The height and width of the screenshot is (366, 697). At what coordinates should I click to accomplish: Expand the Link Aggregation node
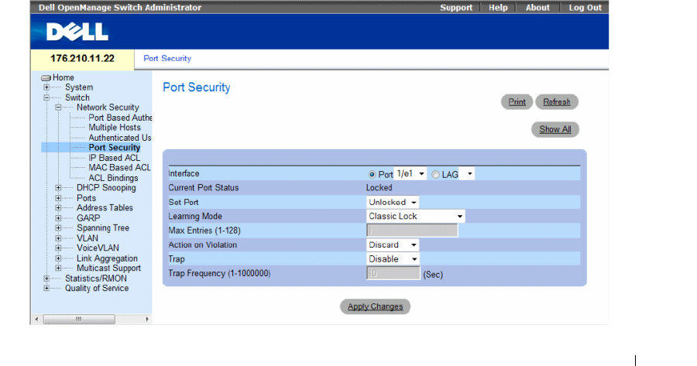(x=58, y=258)
